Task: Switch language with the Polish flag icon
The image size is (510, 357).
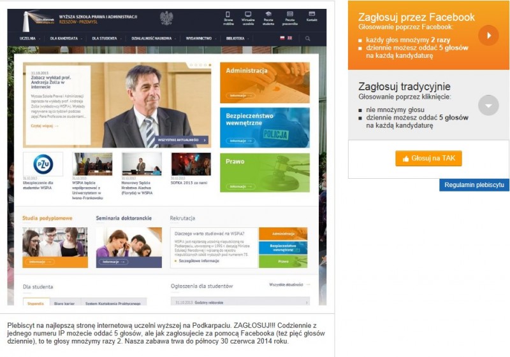Action: tap(282, 38)
